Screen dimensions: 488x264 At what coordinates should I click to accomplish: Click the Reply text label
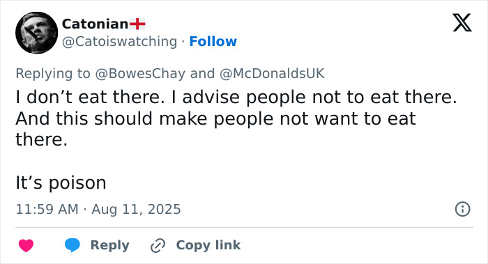pyautogui.click(x=110, y=245)
